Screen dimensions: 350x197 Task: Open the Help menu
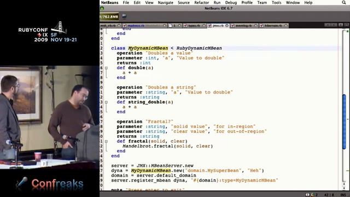tap(308, 3)
